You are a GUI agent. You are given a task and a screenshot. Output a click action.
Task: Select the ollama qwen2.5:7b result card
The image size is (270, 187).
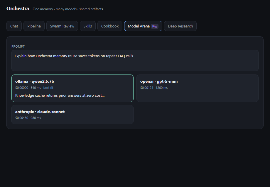pyautogui.click(x=72, y=88)
